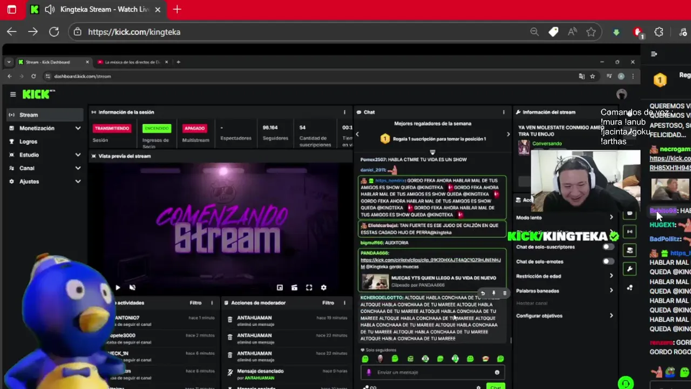
Task: Click the green headset support button
Action: [626, 383]
